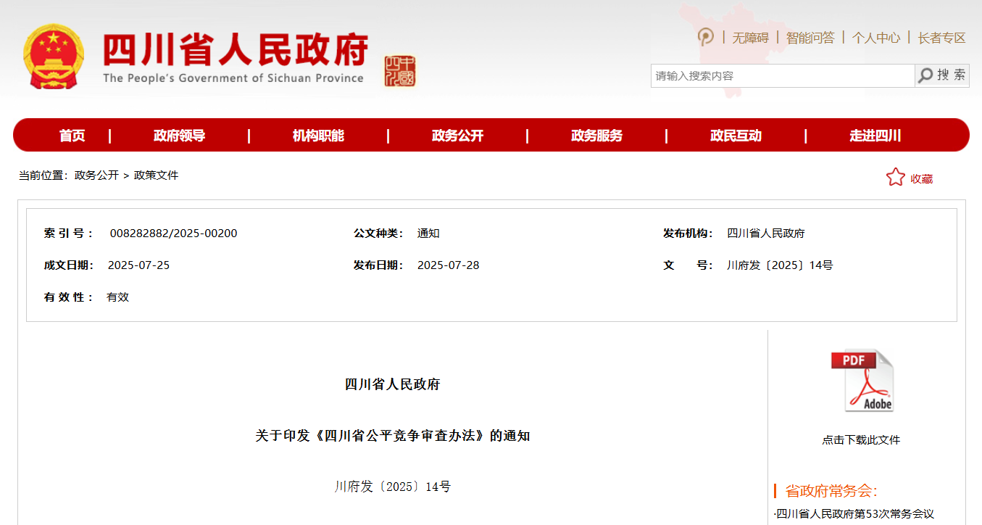
Task: Open 走进四川 navigation item
Action: pos(875,136)
